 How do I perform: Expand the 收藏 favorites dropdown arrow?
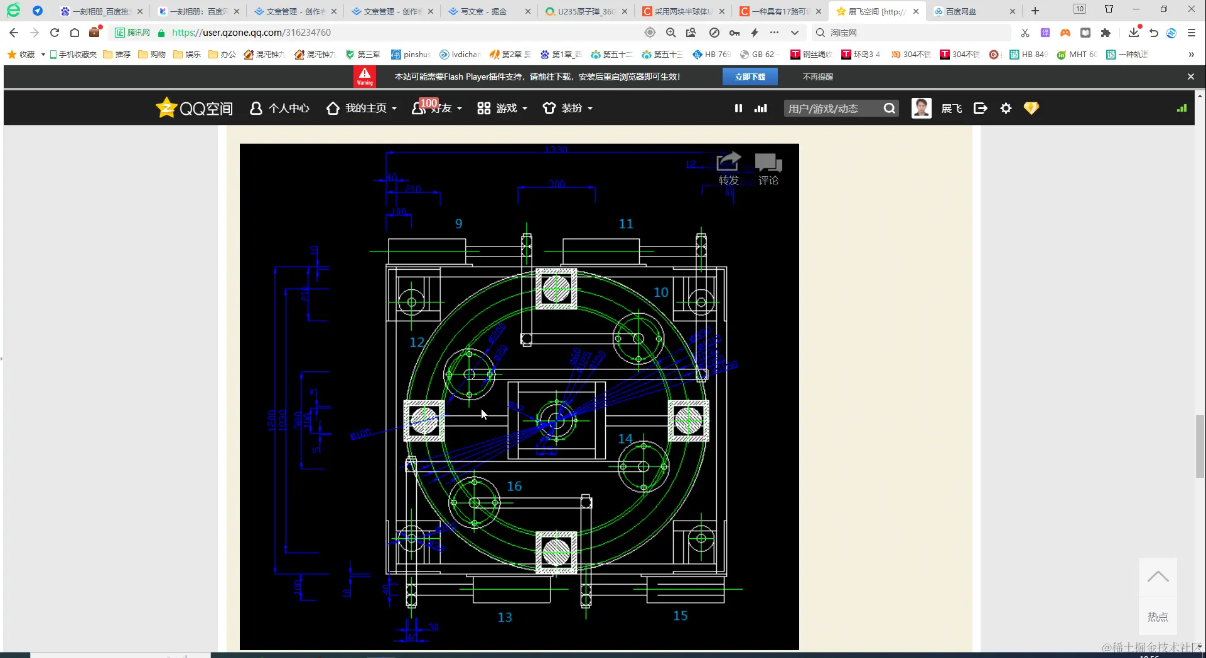click(x=43, y=55)
